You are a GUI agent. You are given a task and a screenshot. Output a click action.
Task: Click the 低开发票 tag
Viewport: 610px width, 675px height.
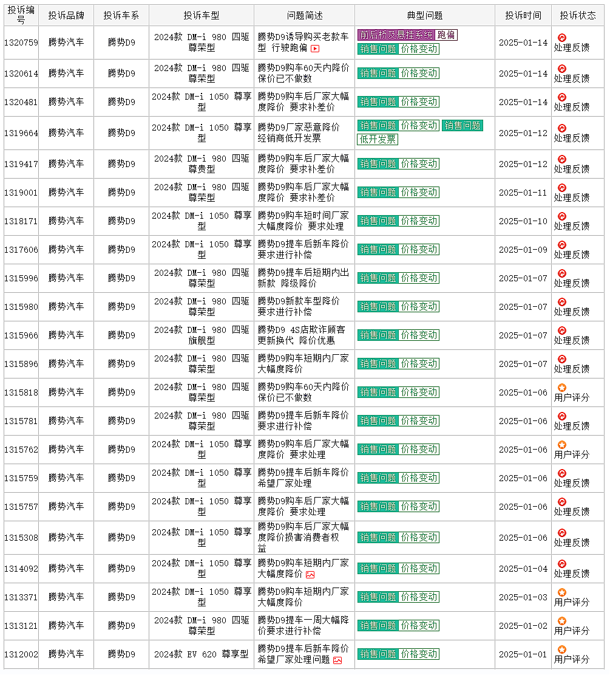point(378,140)
